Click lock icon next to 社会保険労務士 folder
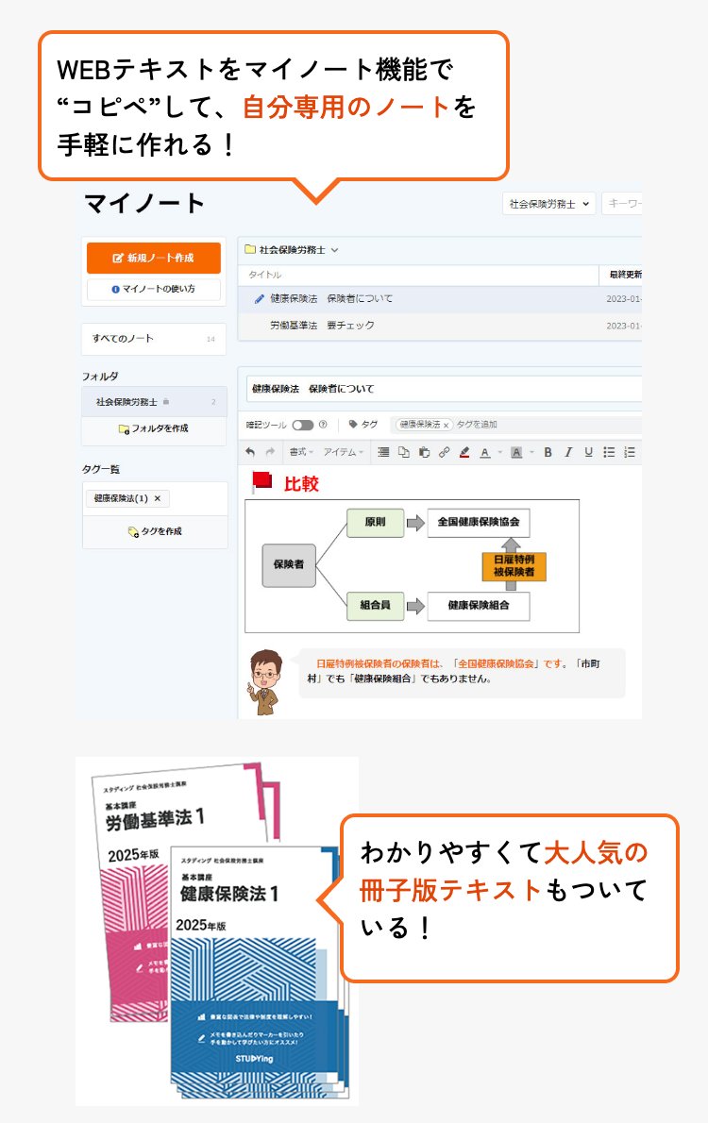708x1123 pixels. click(166, 402)
